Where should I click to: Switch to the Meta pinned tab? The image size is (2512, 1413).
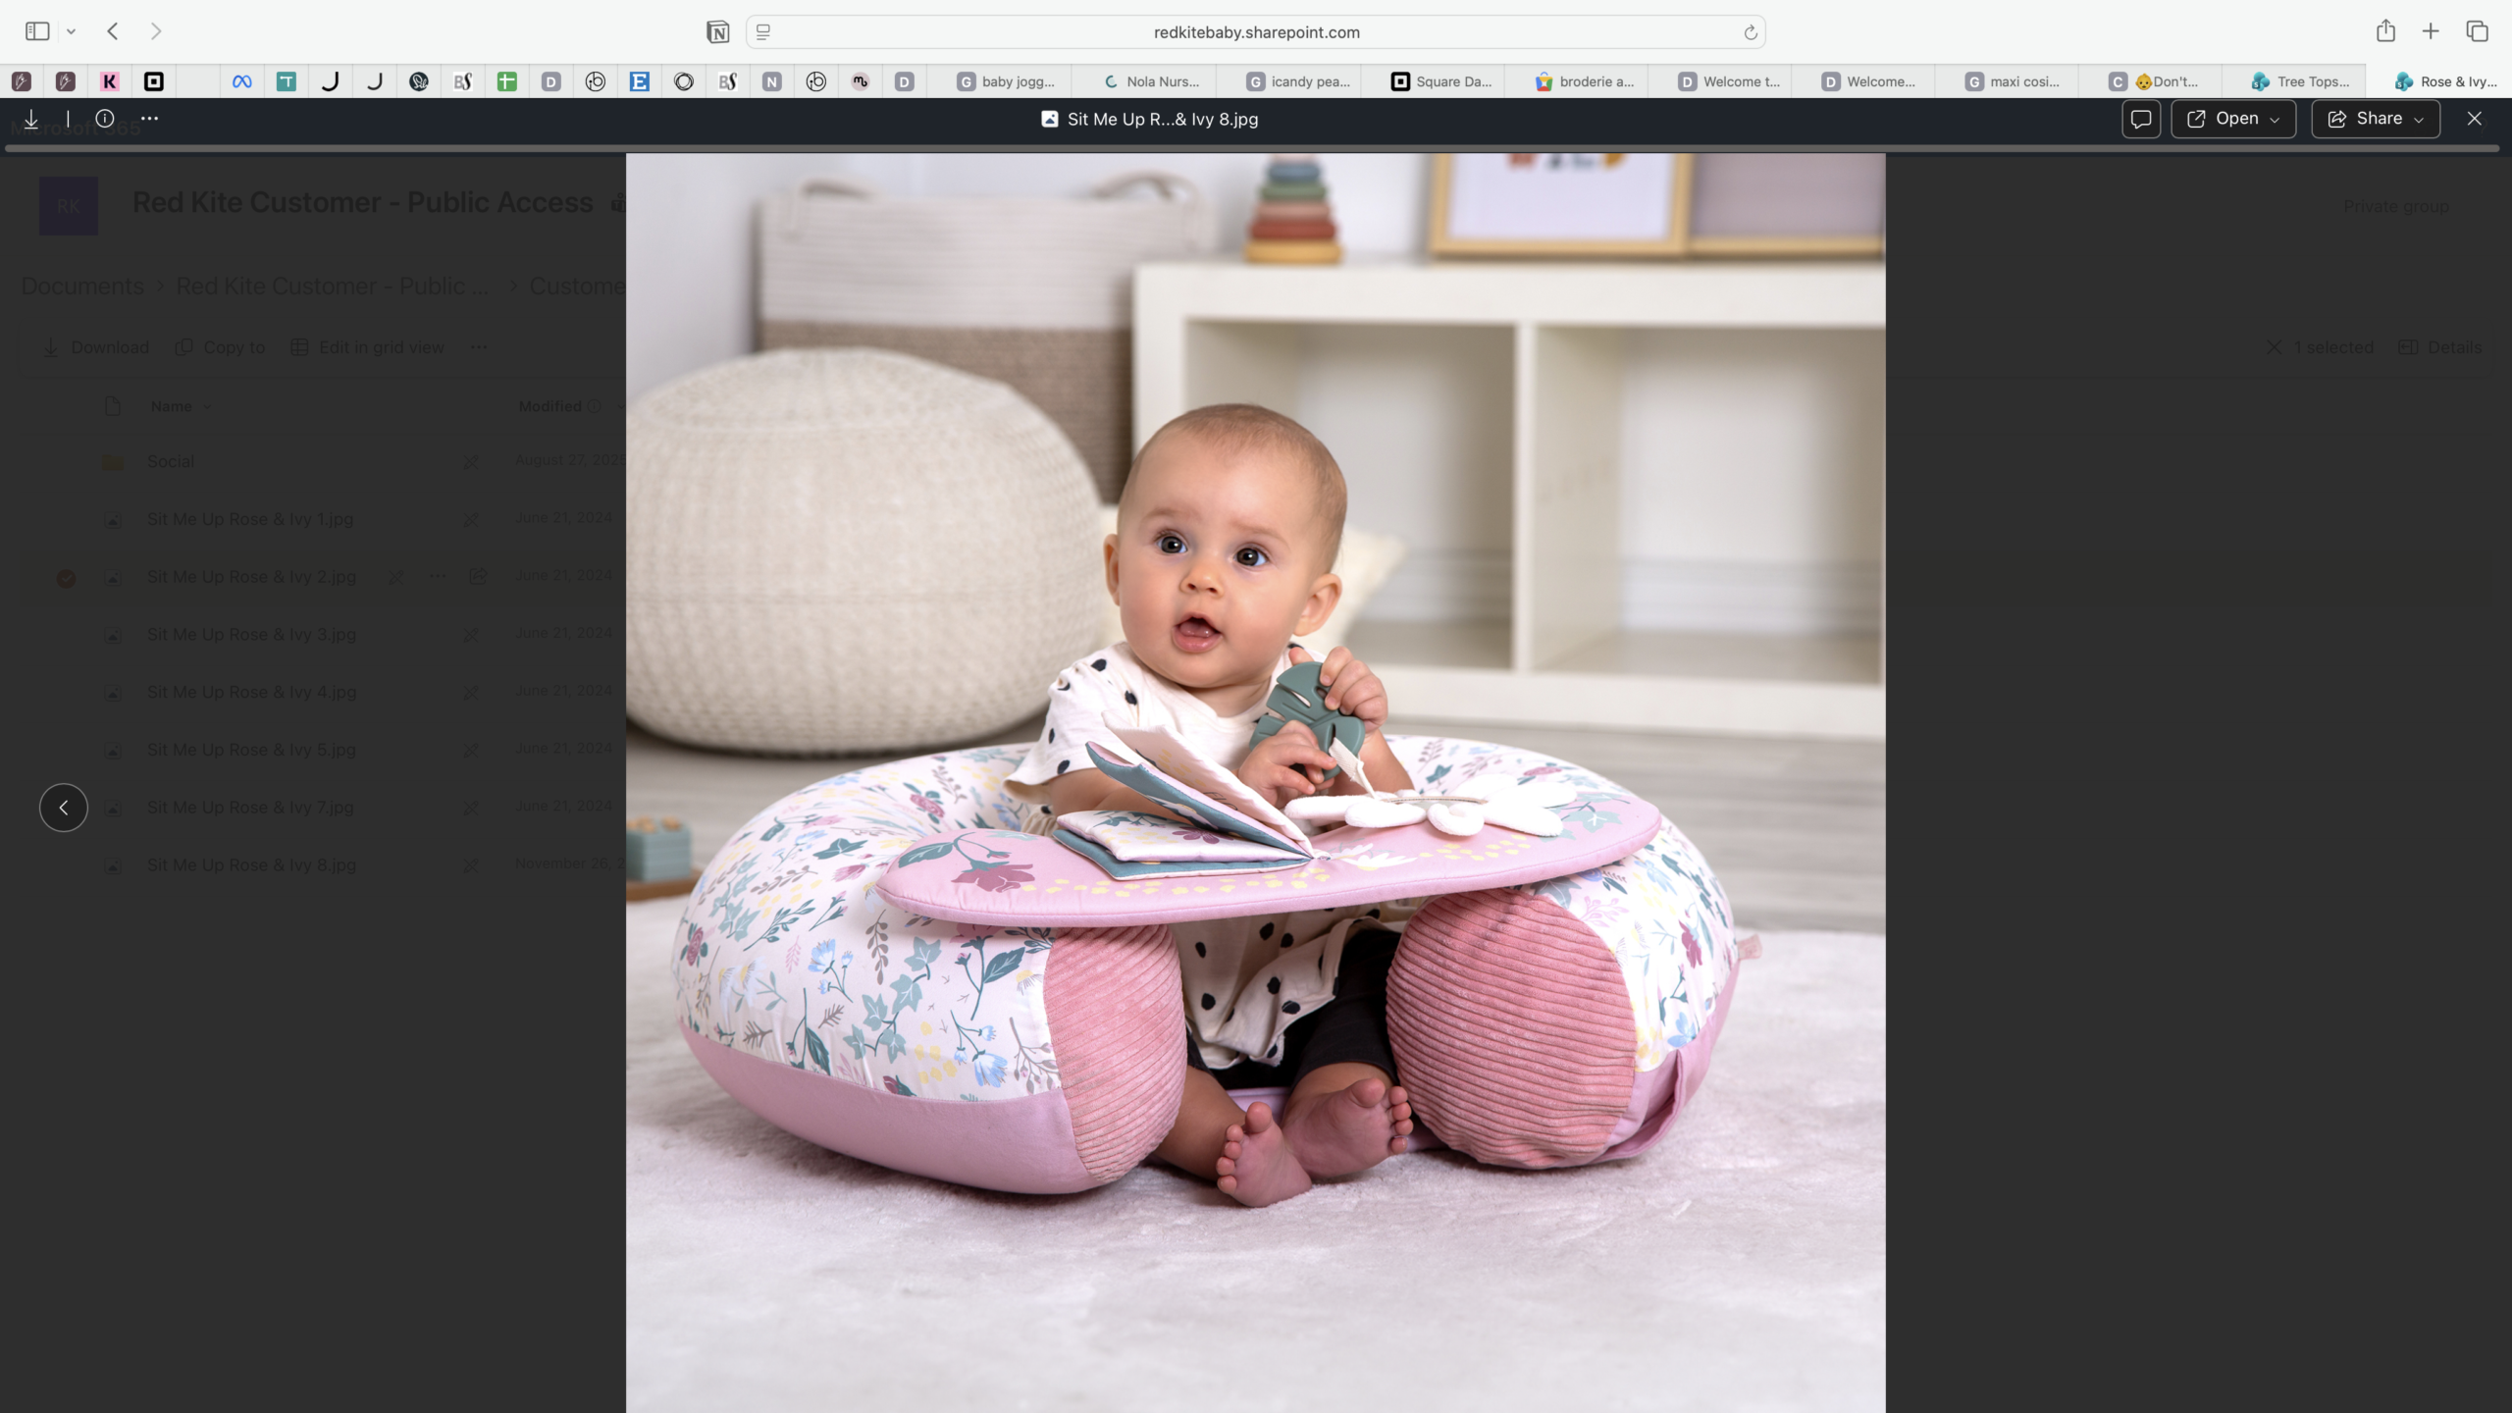tap(241, 81)
